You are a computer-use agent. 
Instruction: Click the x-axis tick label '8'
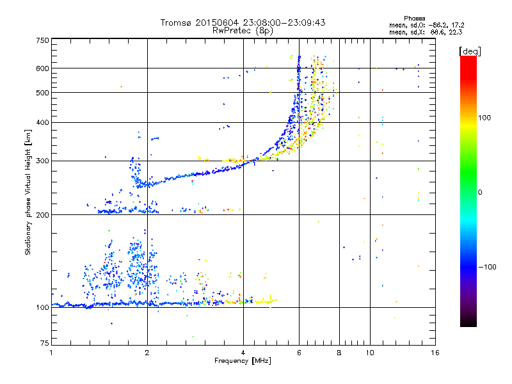click(339, 353)
